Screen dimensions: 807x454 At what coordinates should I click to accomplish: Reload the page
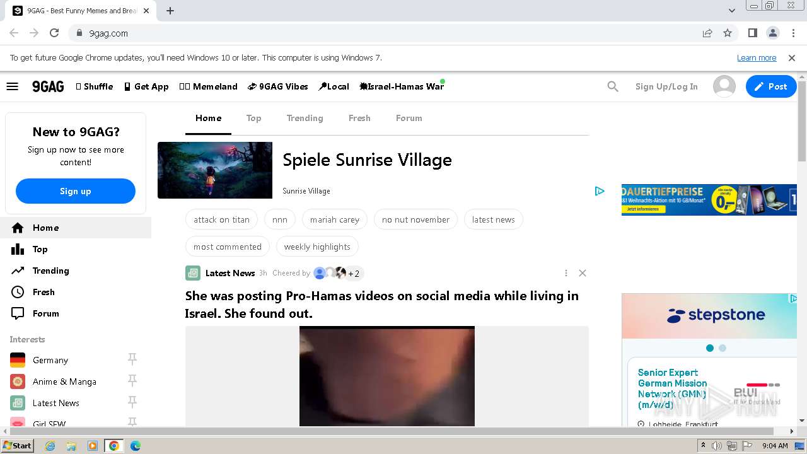pos(54,33)
